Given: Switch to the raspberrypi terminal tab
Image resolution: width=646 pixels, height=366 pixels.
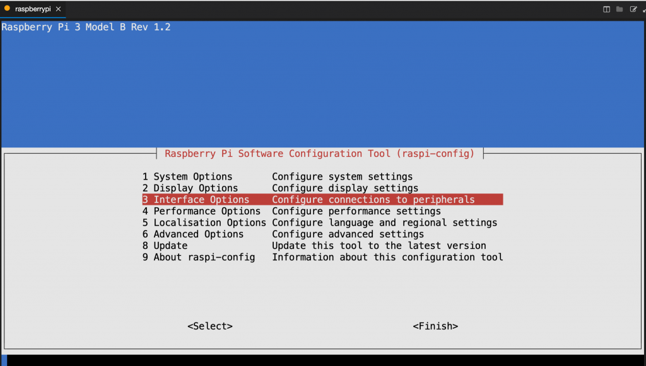Looking at the screenshot, I should point(33,9).
